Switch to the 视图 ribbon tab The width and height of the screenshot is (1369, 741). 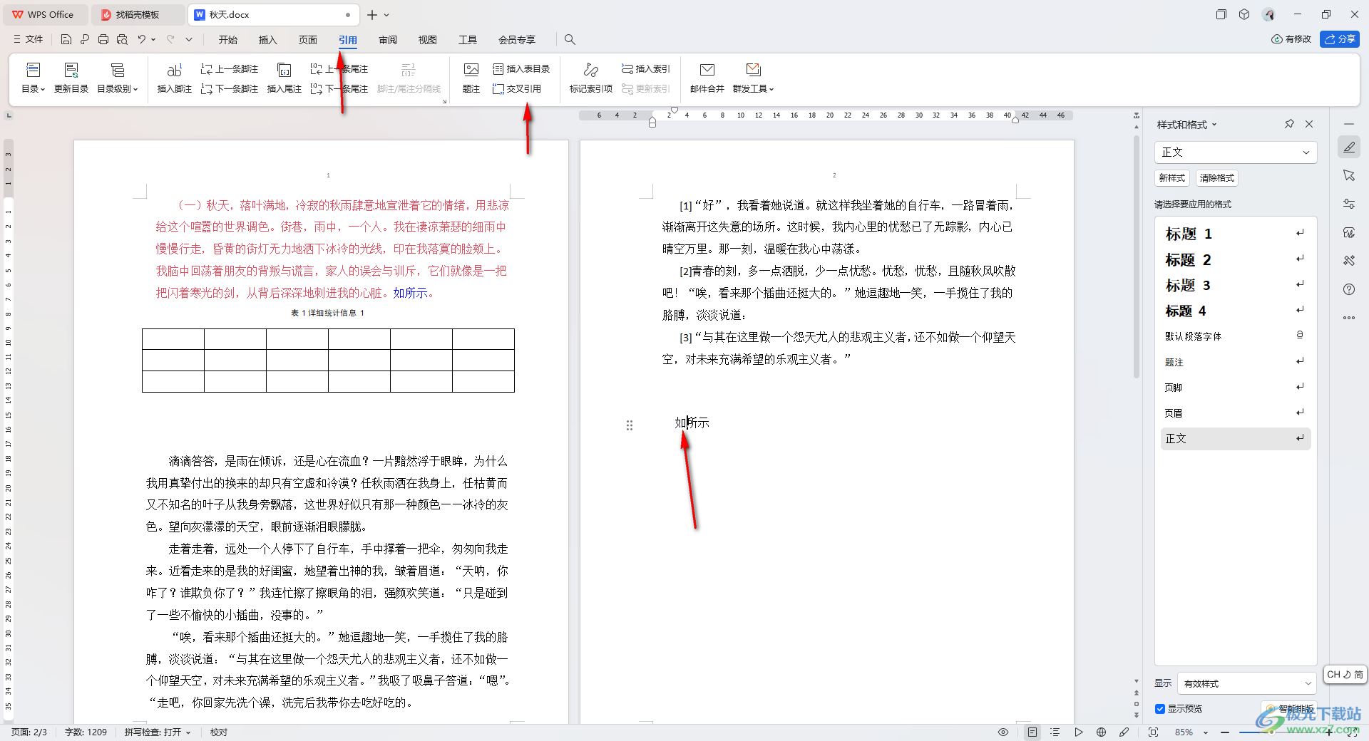click(x=428, y=40)
